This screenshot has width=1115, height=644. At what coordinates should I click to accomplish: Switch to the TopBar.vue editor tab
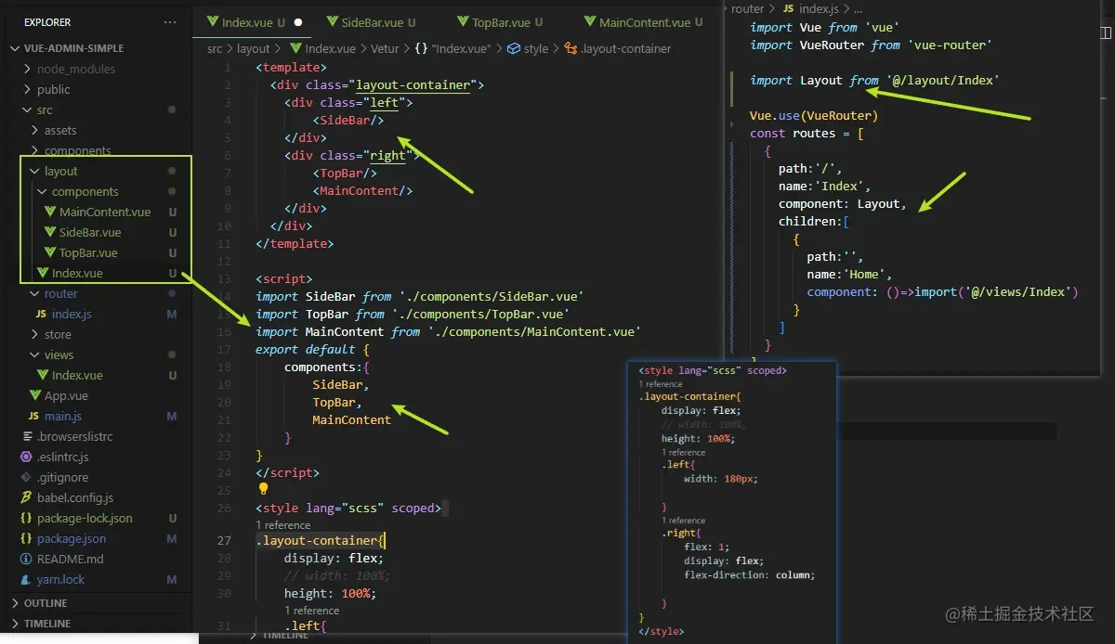tap(500, 22)
